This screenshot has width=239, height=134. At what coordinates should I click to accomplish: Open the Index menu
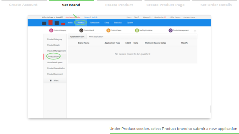(70, 23)
